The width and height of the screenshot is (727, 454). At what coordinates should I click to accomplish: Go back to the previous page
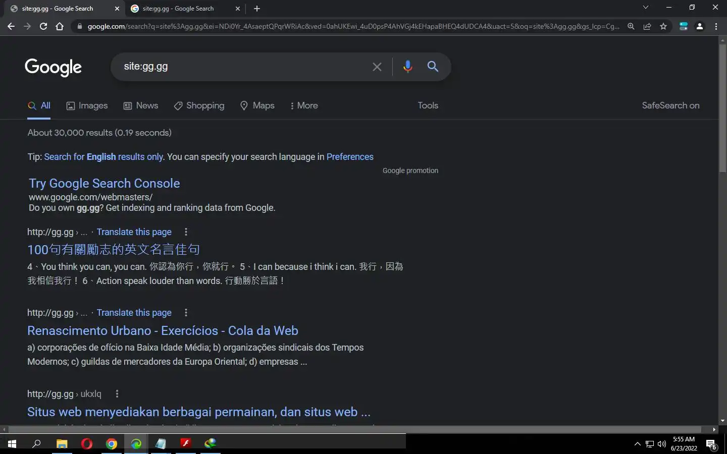(x=11, y=26)
